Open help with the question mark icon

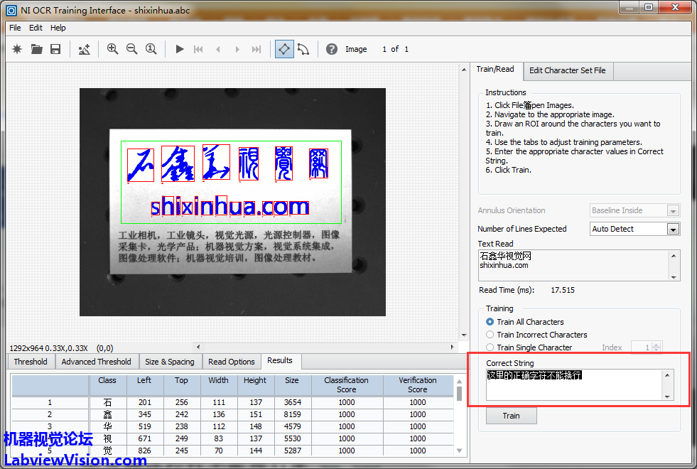point(332,49)
